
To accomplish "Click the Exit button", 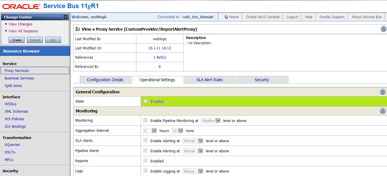I will (53, 40).
